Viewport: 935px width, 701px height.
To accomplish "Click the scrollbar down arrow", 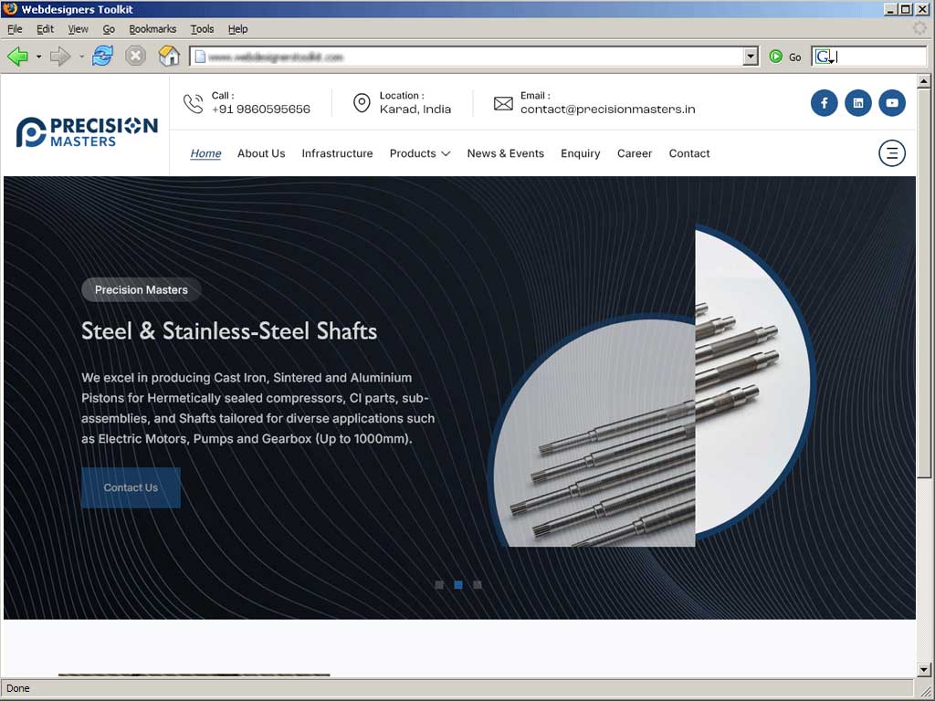I will pos(924,669).
